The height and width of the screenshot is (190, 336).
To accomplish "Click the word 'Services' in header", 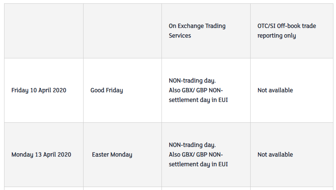I will coord(180,36).
